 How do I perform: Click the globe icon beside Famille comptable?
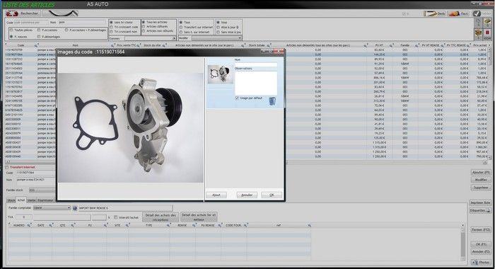pyautogui.click(x=75, y=208)
